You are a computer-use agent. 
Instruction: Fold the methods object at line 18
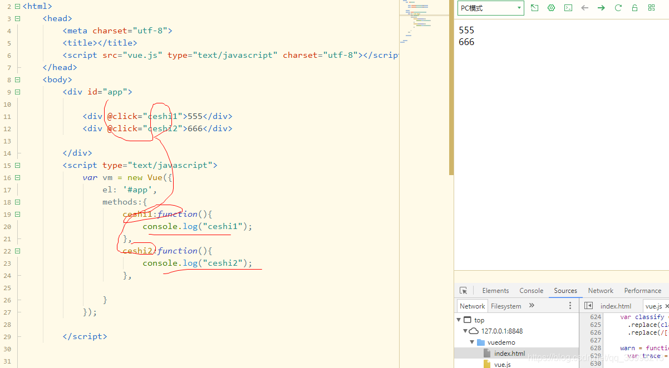(18, 202)
